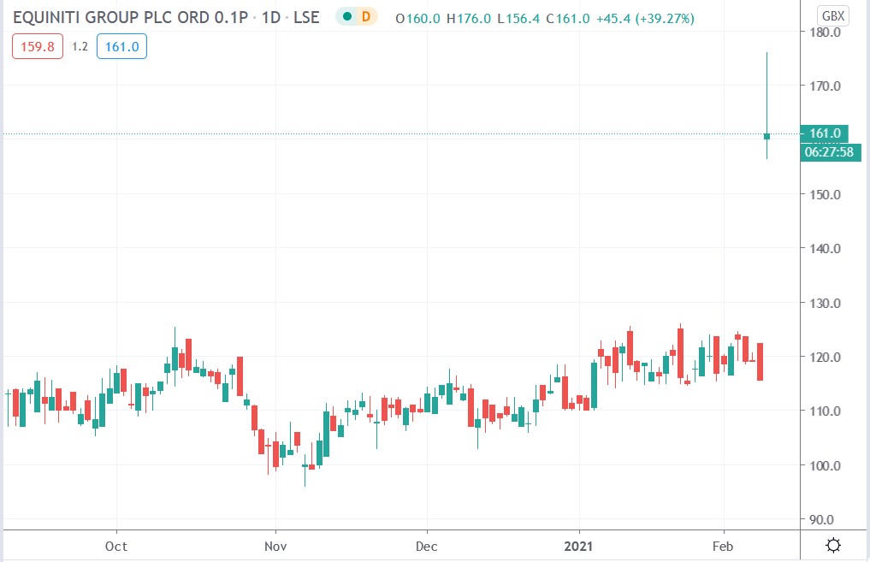Click the 90.0 price axis label

(x=822, y=520)
